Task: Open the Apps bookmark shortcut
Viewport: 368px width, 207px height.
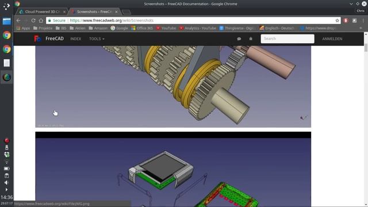Action: (23, 28)
